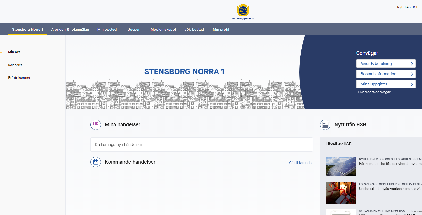Click the HSB logo at the top
This screenshot has width=422, height=215.
pos(243,12)
